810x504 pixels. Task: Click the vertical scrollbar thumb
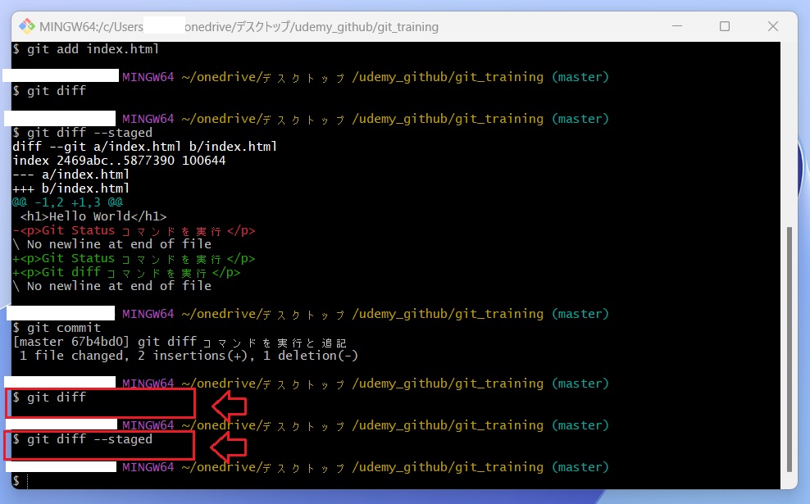coord(790,348)
